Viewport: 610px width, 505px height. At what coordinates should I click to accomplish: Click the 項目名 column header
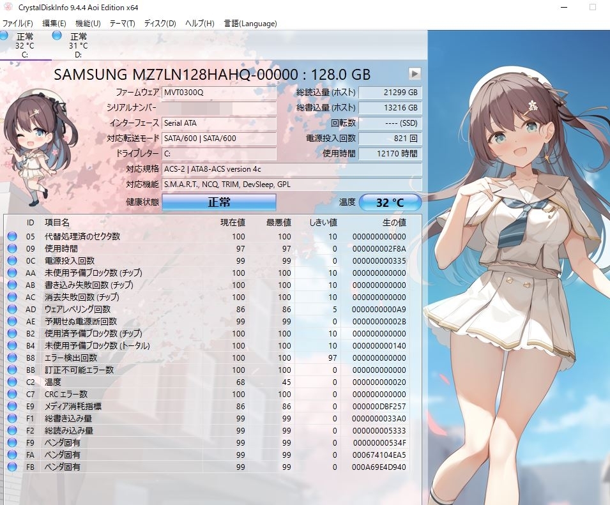coord(57,222)
